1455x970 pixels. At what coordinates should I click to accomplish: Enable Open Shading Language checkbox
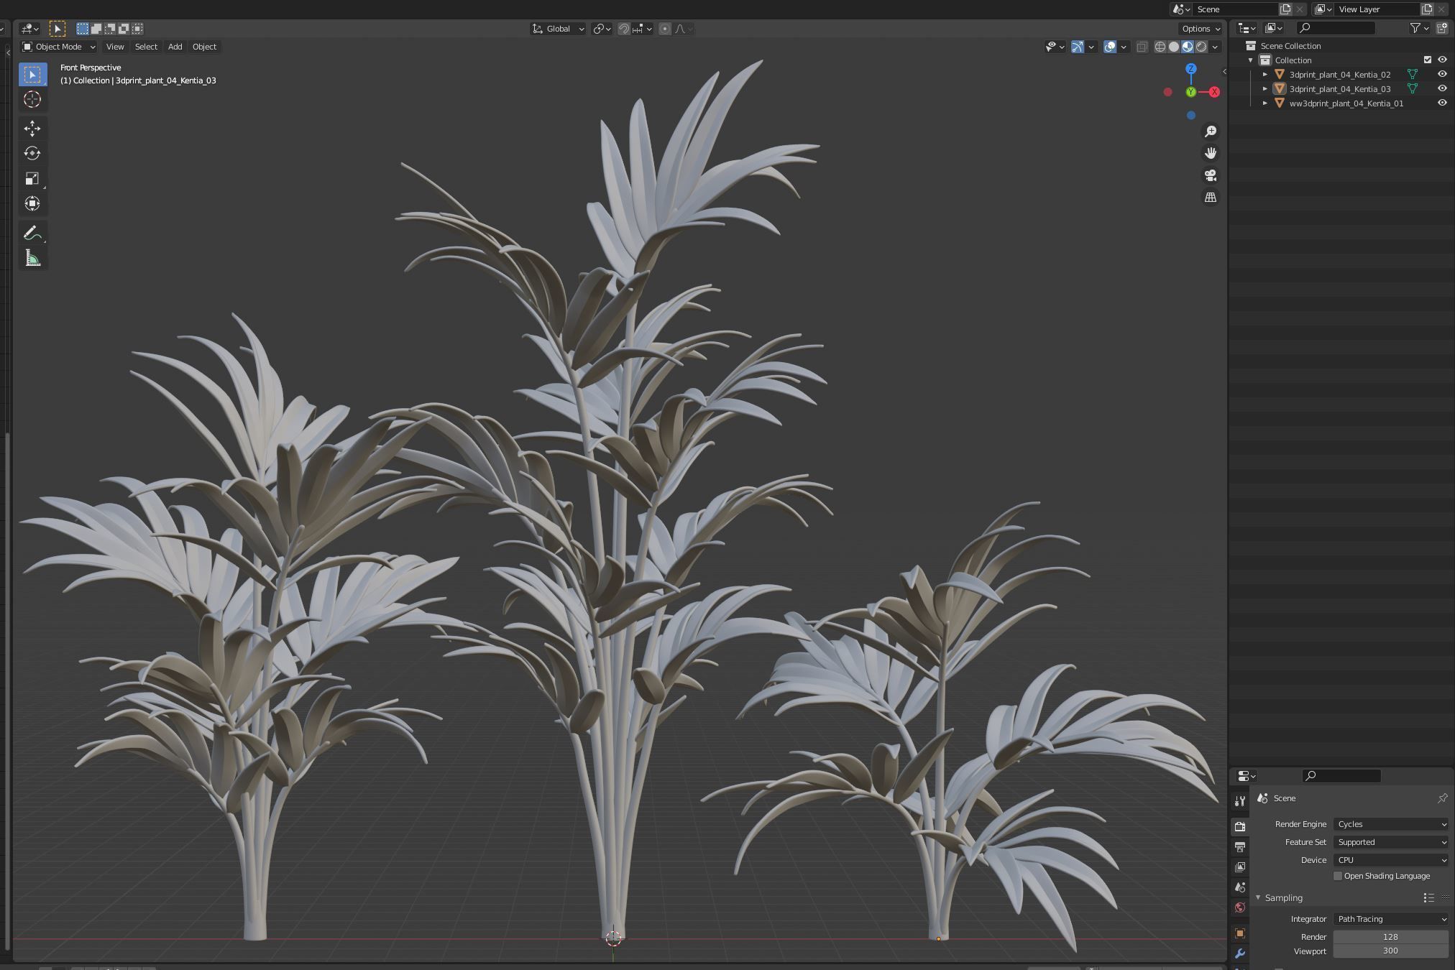pos(1338,876)
